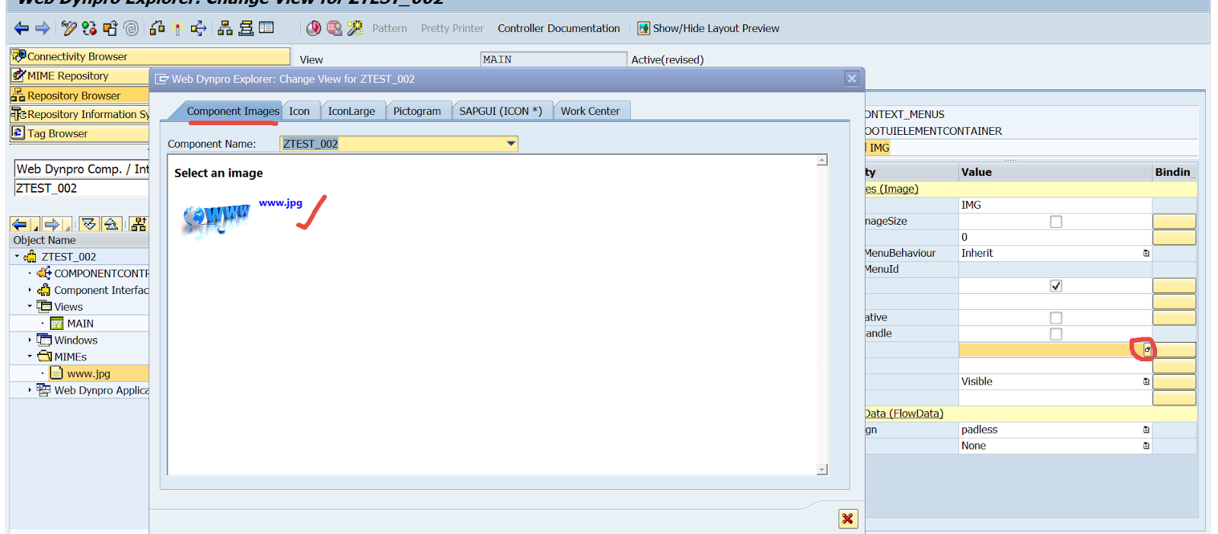Open the padless value dropdown
The image size is (1218, 534).
[x=1146, y=430]
